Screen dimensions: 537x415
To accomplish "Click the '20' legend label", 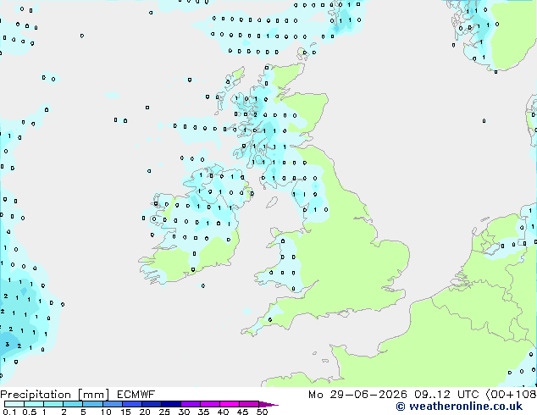I will [145, 412].
